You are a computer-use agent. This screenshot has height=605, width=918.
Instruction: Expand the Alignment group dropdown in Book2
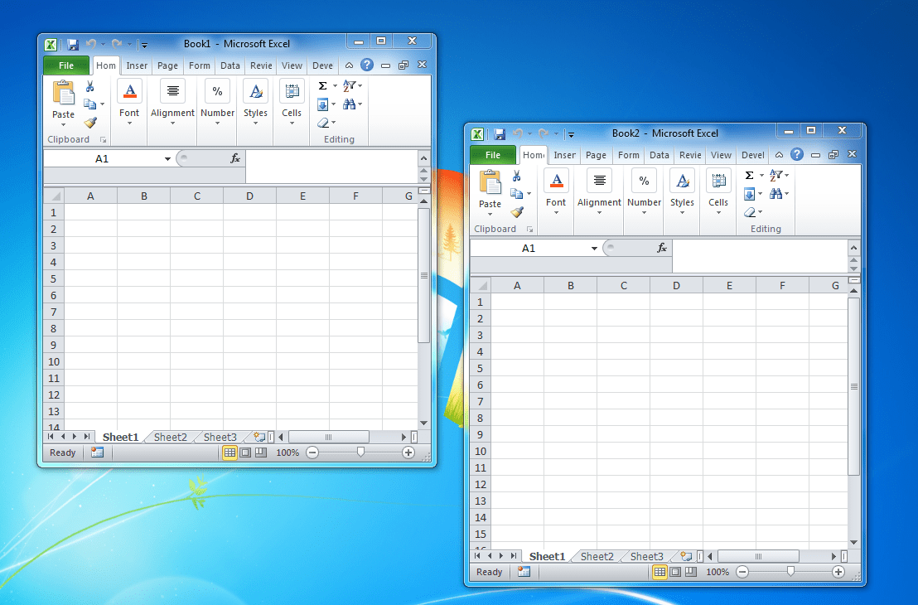(600, 213)
